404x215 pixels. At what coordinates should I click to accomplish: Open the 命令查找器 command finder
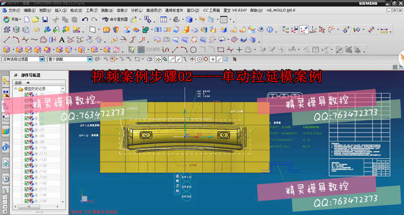pyautogui.click(x=115, y=19)
